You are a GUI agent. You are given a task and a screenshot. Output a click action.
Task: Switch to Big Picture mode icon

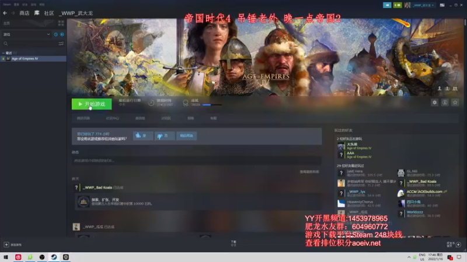point(442,5)
